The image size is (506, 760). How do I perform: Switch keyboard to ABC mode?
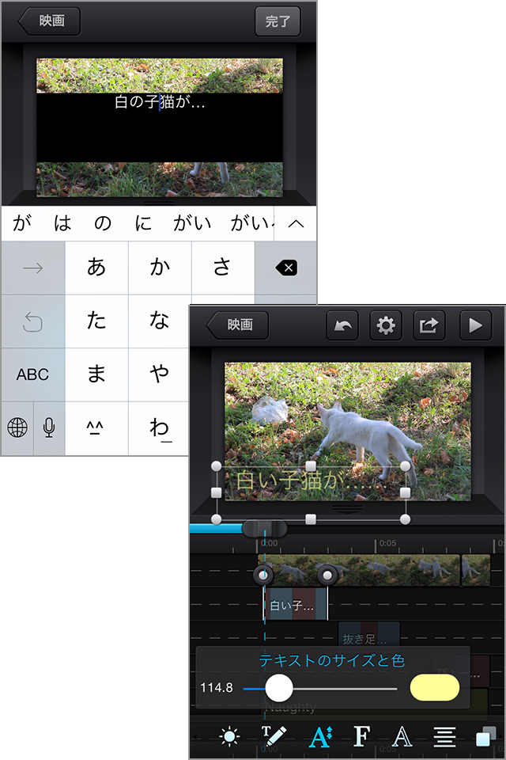pyautogui.click(x=33, y=374)
